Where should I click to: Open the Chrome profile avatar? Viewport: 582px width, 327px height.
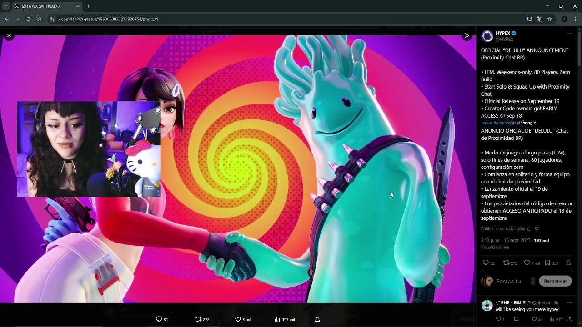tap(564, 19)
